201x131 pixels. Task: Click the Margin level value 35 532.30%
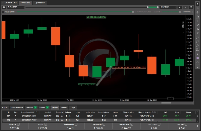126,128
